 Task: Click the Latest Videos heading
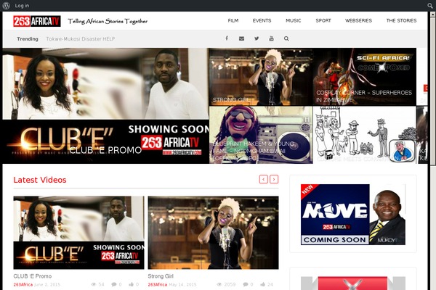[x=40, y=180]
